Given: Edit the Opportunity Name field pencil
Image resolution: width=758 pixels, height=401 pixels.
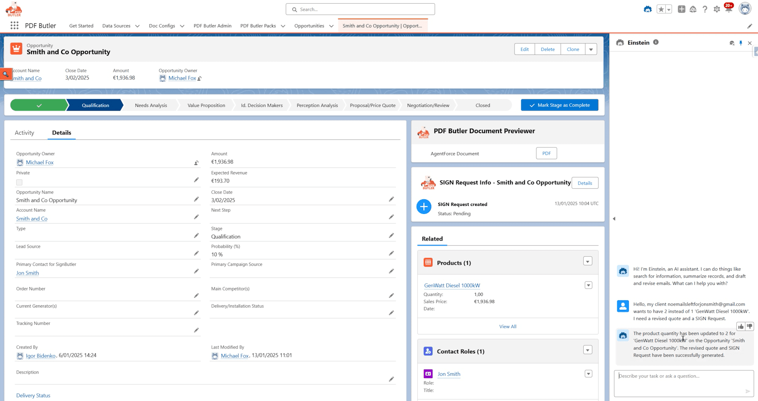Looking at the screenshot, I should pos(196,199).
